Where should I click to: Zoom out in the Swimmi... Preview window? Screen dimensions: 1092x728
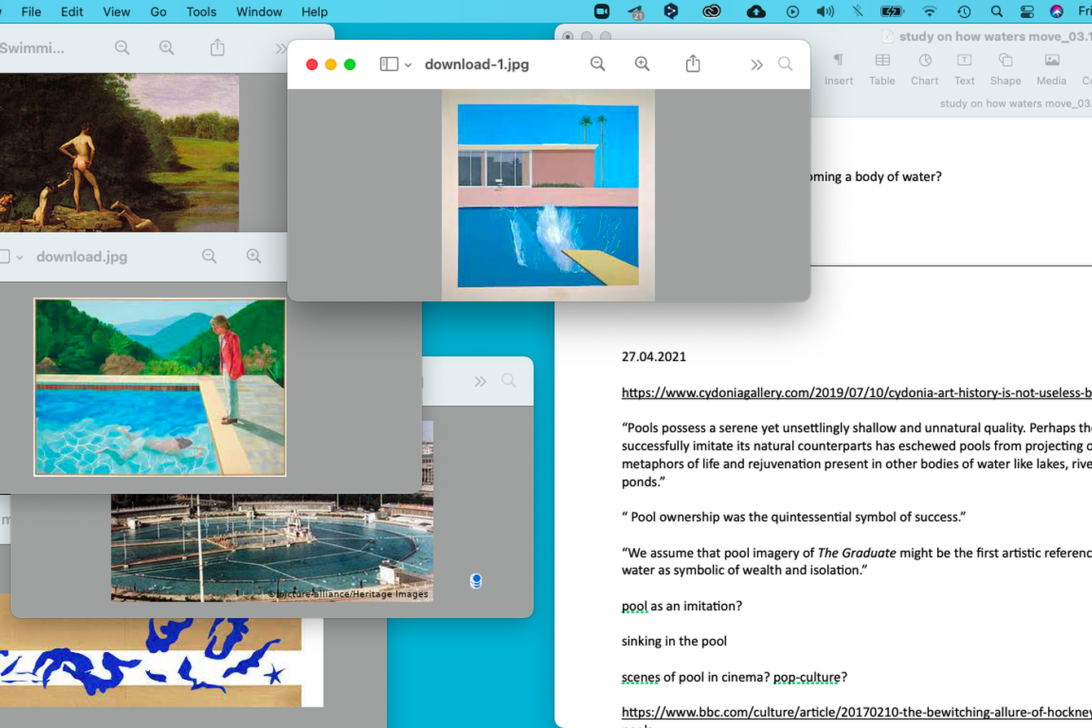point(122,47)
